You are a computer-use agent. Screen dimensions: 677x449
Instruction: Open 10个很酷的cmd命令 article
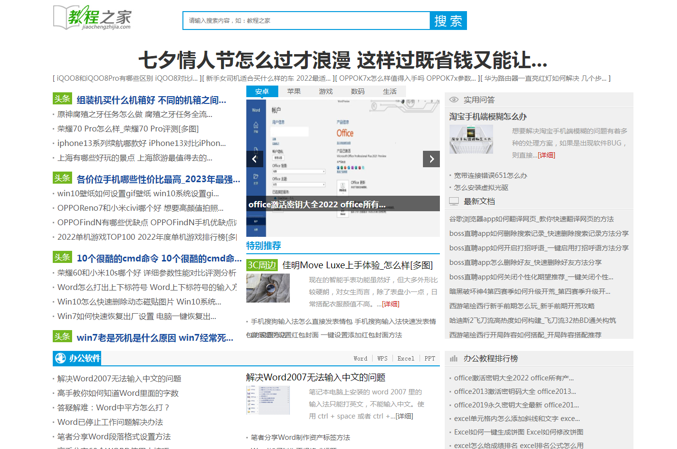point(159,259)
